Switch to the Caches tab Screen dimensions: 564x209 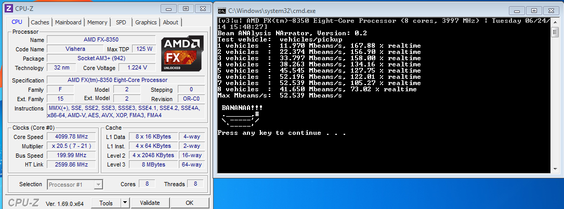[40, 22]
